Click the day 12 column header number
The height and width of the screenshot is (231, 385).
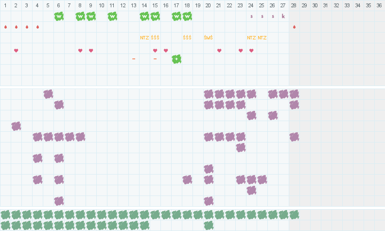(123, 5)
